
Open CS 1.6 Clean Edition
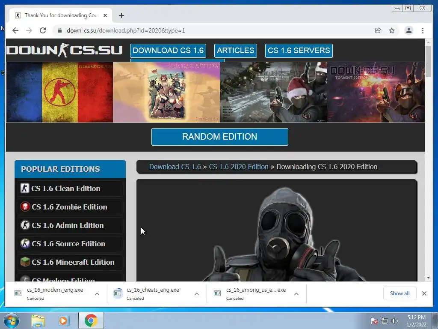[x=70, y=188]
